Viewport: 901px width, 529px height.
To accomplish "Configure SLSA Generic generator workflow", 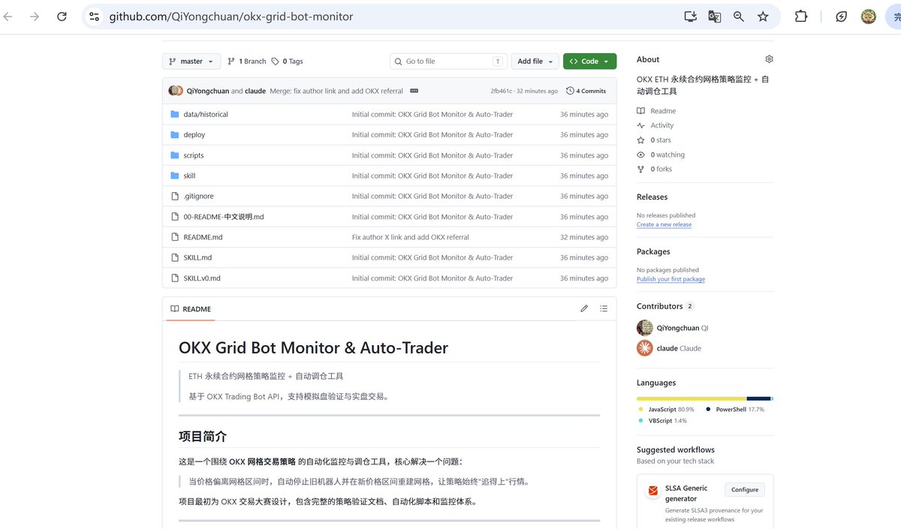I will 745,489.
